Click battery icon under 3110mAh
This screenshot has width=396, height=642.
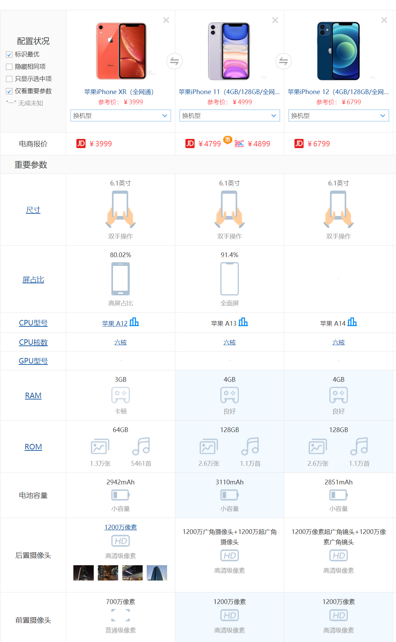pyautogui.click(x=230, y=495)
